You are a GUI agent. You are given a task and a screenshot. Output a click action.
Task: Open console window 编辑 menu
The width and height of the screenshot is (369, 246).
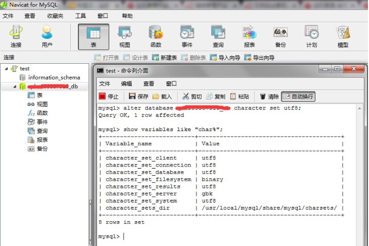pos(127,84)
